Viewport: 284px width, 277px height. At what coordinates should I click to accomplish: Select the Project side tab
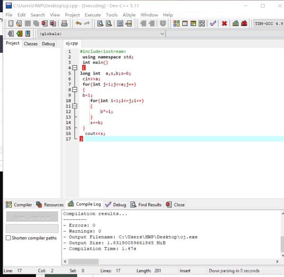(x=12, y=43)
